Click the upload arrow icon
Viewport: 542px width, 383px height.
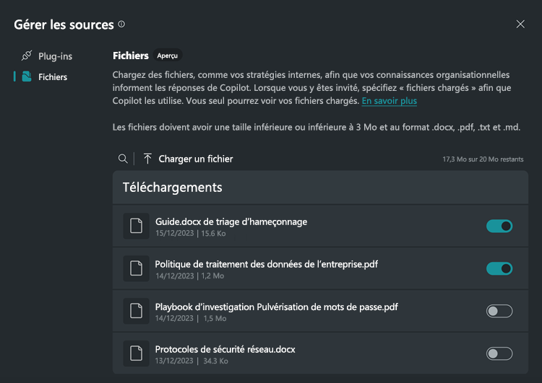tap(147, 159)
